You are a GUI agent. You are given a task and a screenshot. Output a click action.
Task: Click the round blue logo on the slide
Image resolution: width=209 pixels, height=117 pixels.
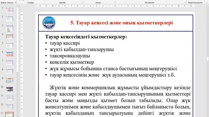point(49,23)
